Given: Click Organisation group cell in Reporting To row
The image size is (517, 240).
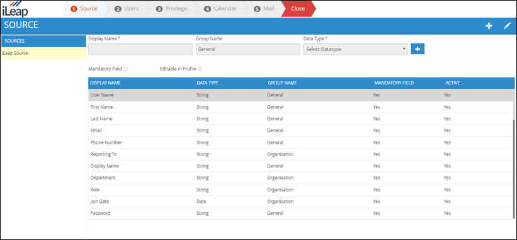Looking at the screenshot, I should (x=280, y=154).
